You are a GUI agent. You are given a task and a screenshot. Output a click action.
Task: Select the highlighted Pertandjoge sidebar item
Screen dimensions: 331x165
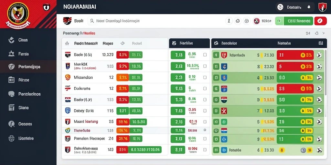(28, 67)
